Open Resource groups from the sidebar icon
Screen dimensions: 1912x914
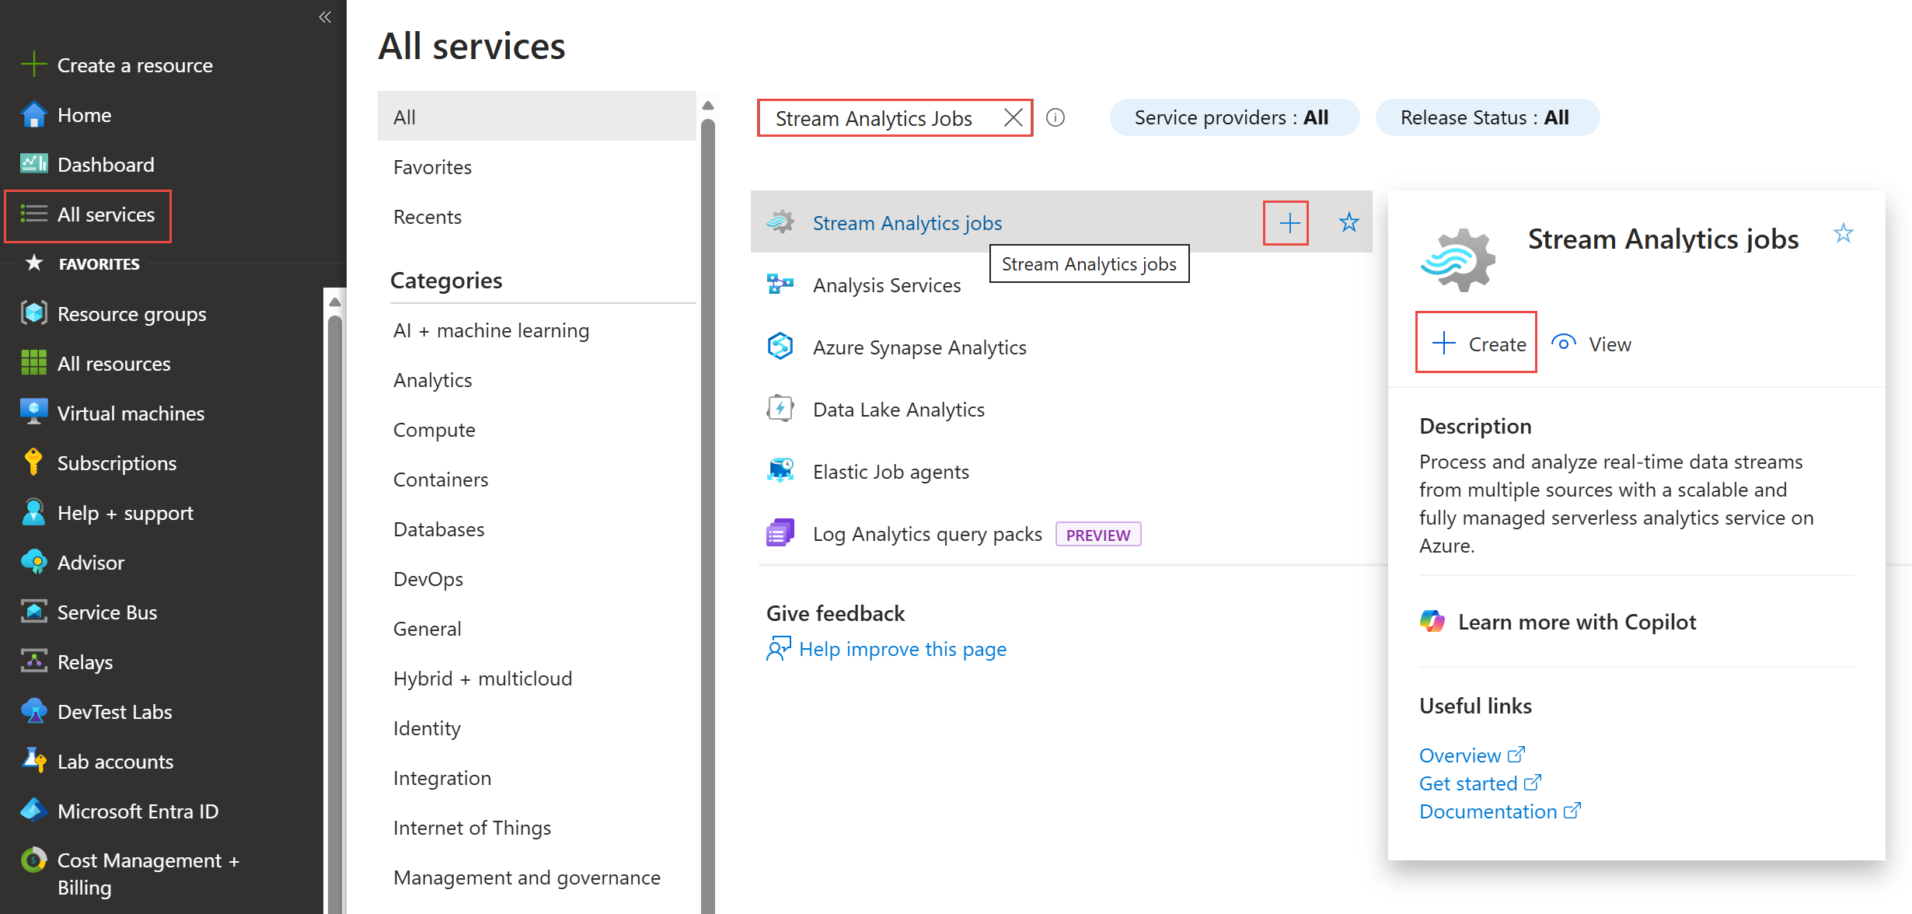tap(33, 313)
